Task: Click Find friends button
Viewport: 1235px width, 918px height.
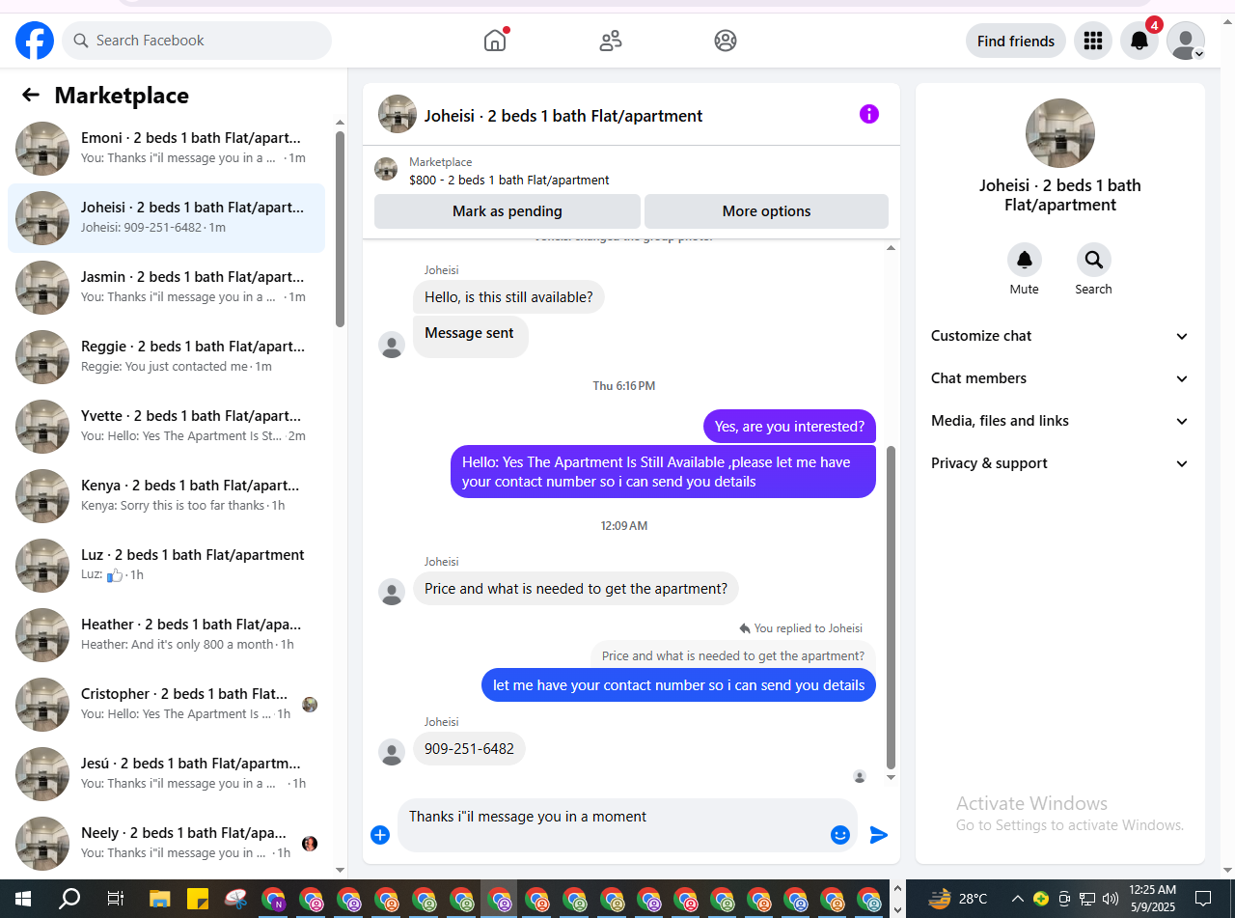Action: pos(1016,41)
